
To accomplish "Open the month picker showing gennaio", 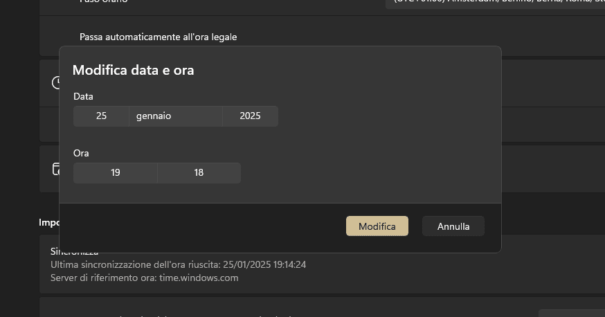I will pos(176,116).
